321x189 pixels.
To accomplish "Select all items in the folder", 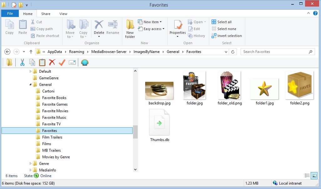I will pos(222,22).
